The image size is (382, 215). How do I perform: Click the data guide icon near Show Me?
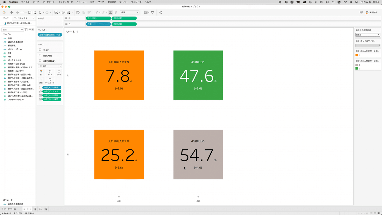point(361,12)
